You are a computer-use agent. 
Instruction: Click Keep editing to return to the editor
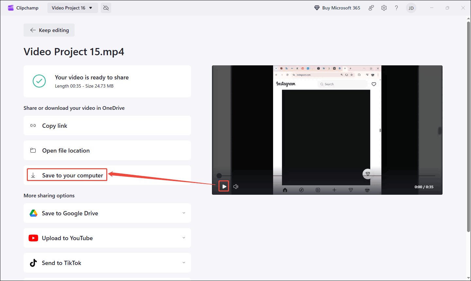click(x=49, y=30)
